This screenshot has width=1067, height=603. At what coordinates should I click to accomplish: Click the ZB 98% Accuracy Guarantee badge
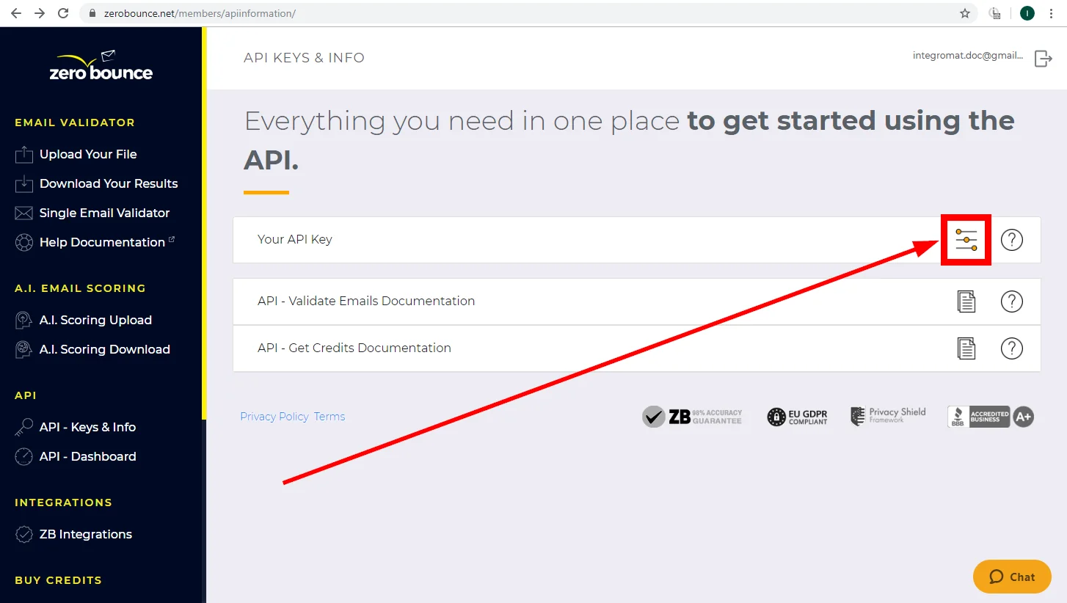tap(692, 417)
